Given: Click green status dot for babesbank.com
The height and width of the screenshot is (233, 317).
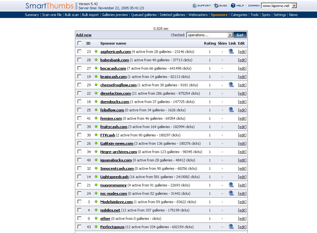Looking at the screenshot, I should click(x=96, y=60).
